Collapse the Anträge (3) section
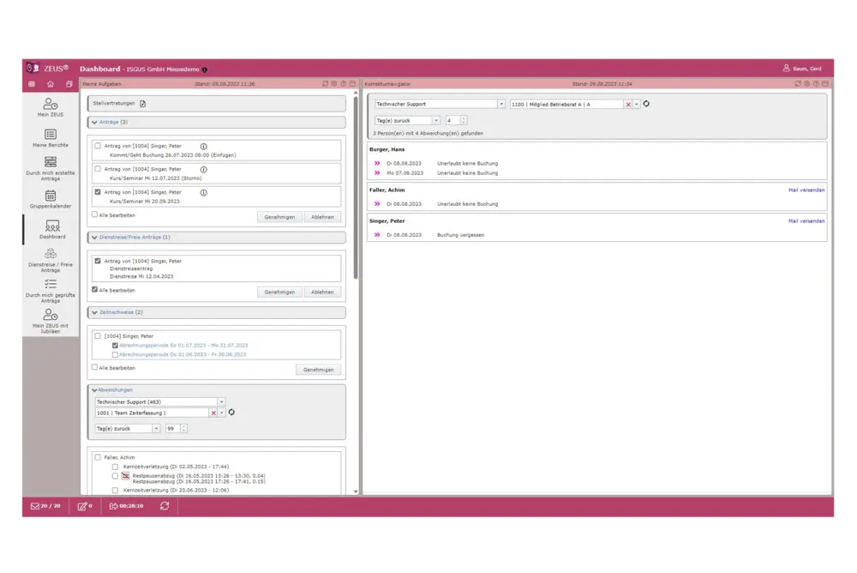 pos(95,123)
